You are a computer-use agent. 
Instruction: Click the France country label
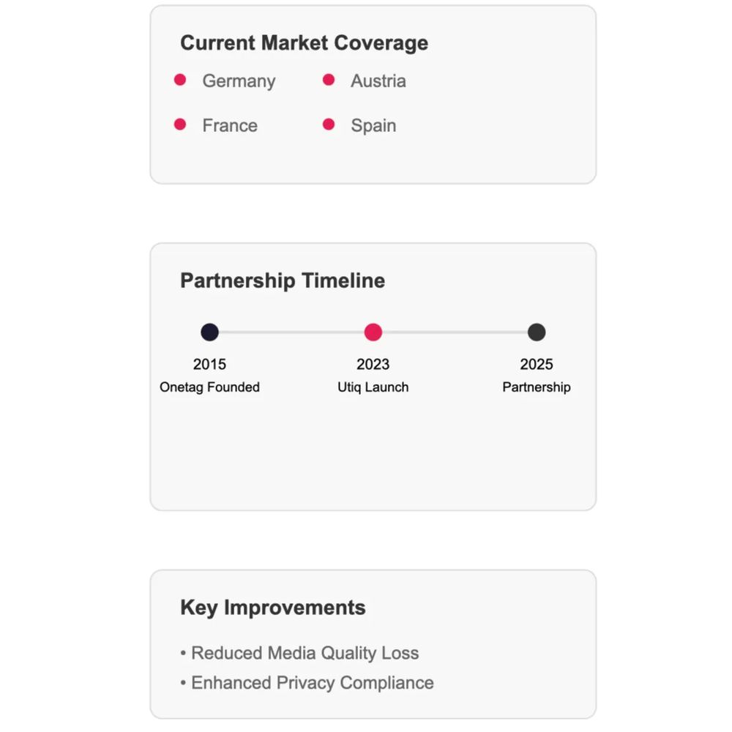pos(230,126)
